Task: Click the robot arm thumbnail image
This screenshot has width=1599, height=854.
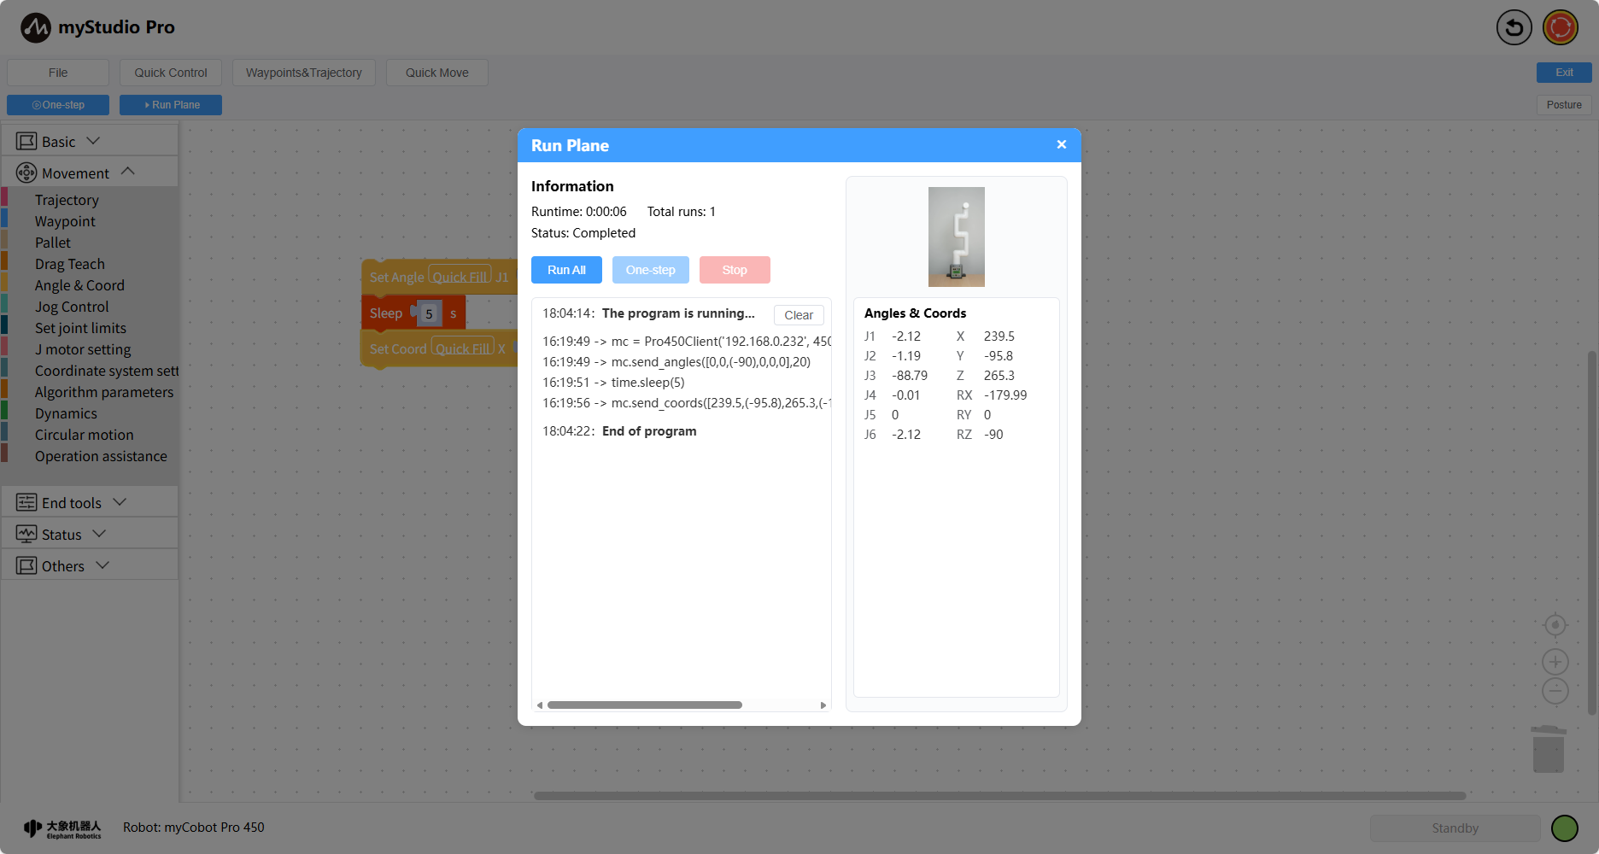Action: point(956,237)
